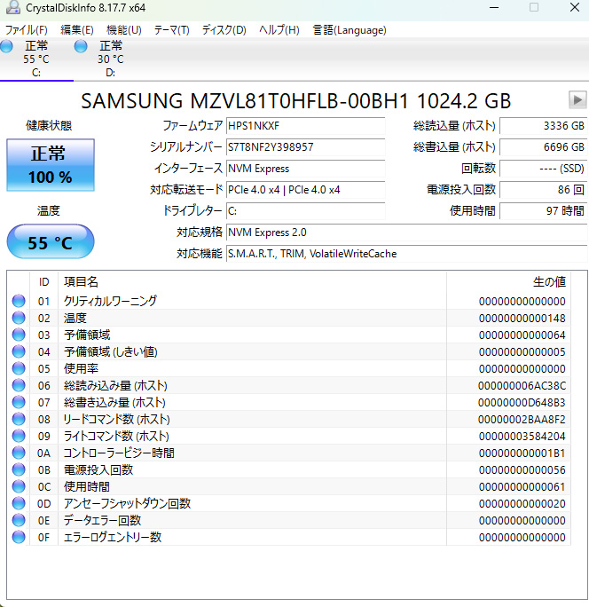The image size is (589, 607).
Task: Open the ディスク(D) menu
Action: (x=224, y=29)
